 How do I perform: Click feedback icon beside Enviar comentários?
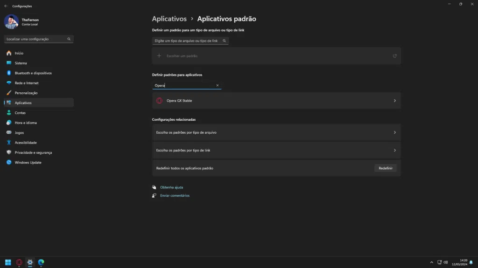coord(154,195)
